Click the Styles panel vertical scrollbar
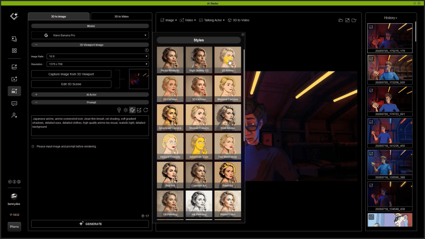425x239 pixels. pos(244,95)
